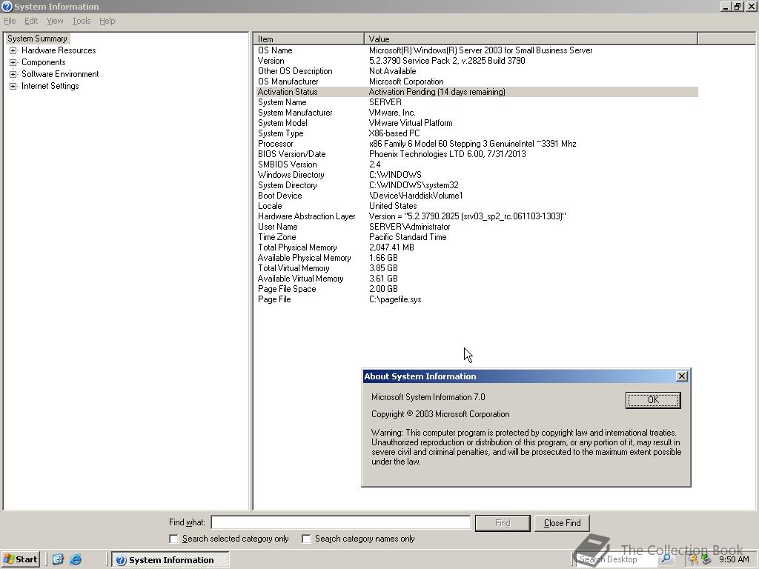
Task: Select the SMBIOS Version row
Action: tap(477, 164)
